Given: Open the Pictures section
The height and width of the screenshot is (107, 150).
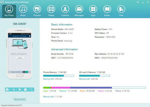Looking at the screenshot, I should [x=37, y=11].
